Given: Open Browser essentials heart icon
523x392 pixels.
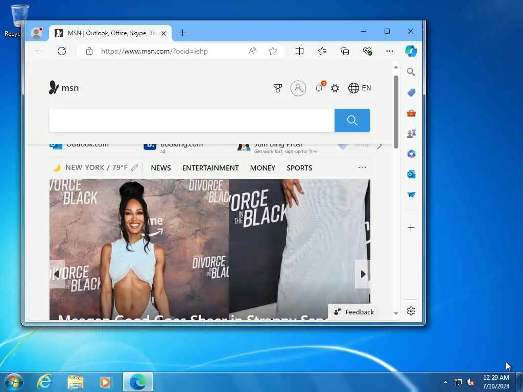Looking at the screenshot, I should point(367,51).
